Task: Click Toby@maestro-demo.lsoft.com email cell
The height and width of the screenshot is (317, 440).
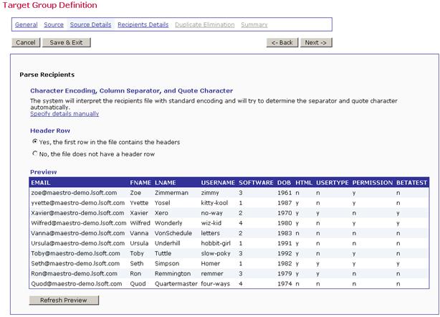Action: (x=75, y=254)
